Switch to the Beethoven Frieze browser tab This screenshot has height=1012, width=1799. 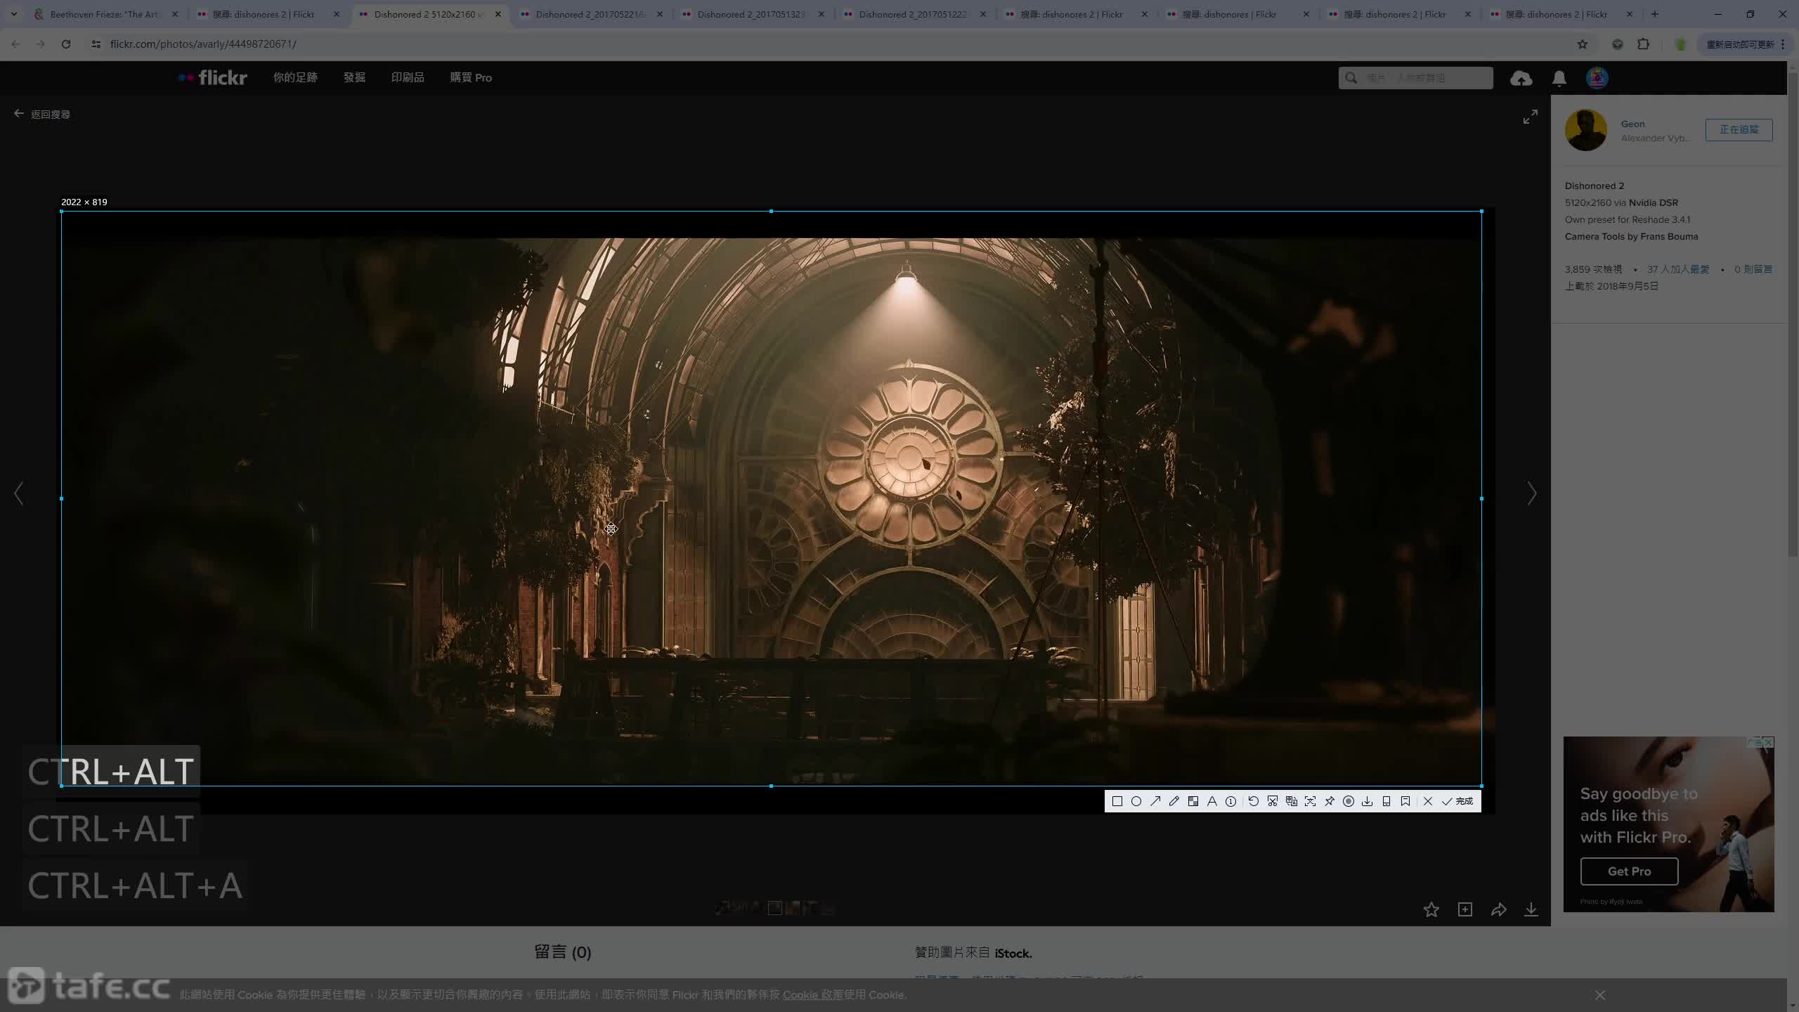(x=104, y=14)
